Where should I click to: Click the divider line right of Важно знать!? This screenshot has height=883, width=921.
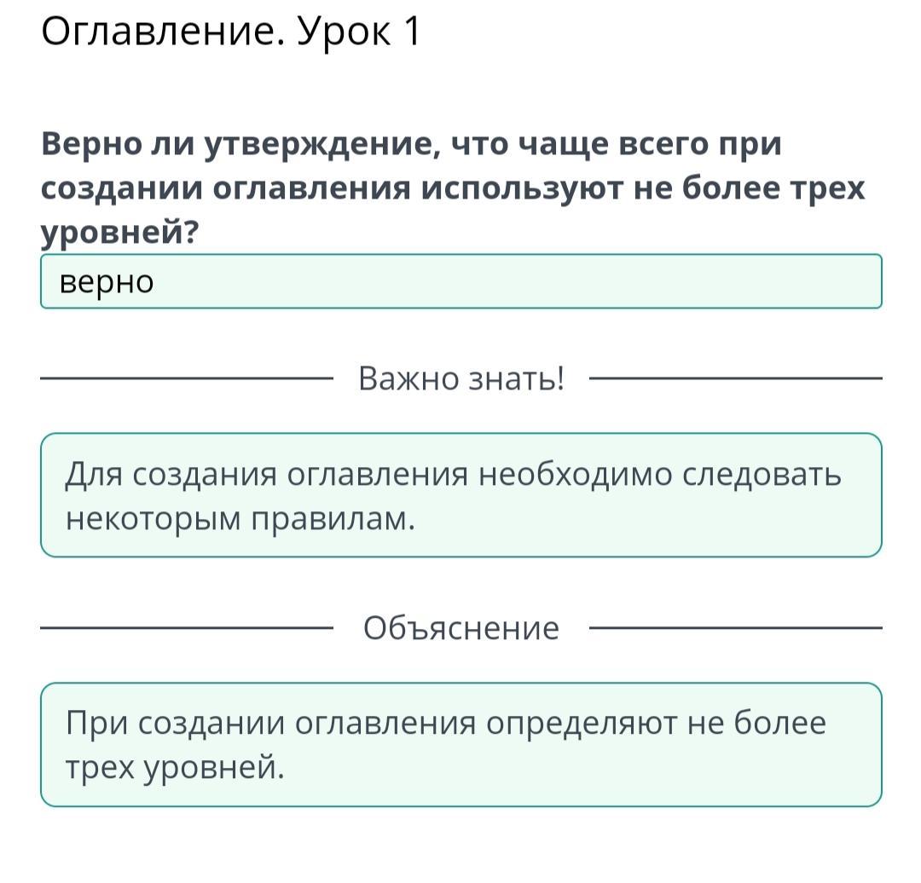tap(735, 378)
